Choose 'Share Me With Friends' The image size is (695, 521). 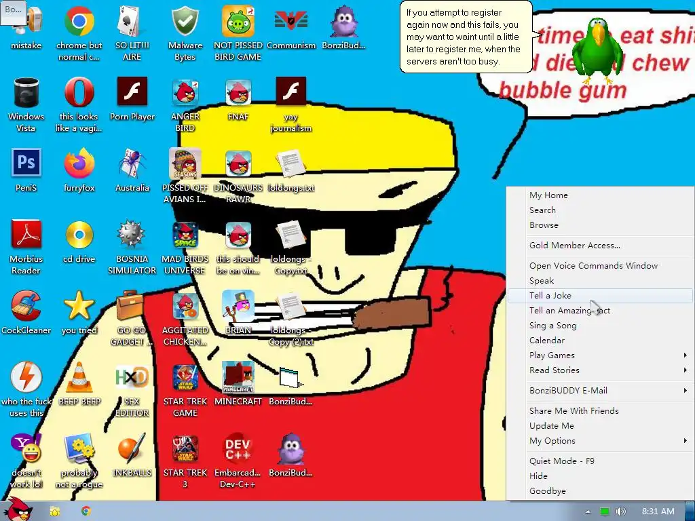click(600, 411)
